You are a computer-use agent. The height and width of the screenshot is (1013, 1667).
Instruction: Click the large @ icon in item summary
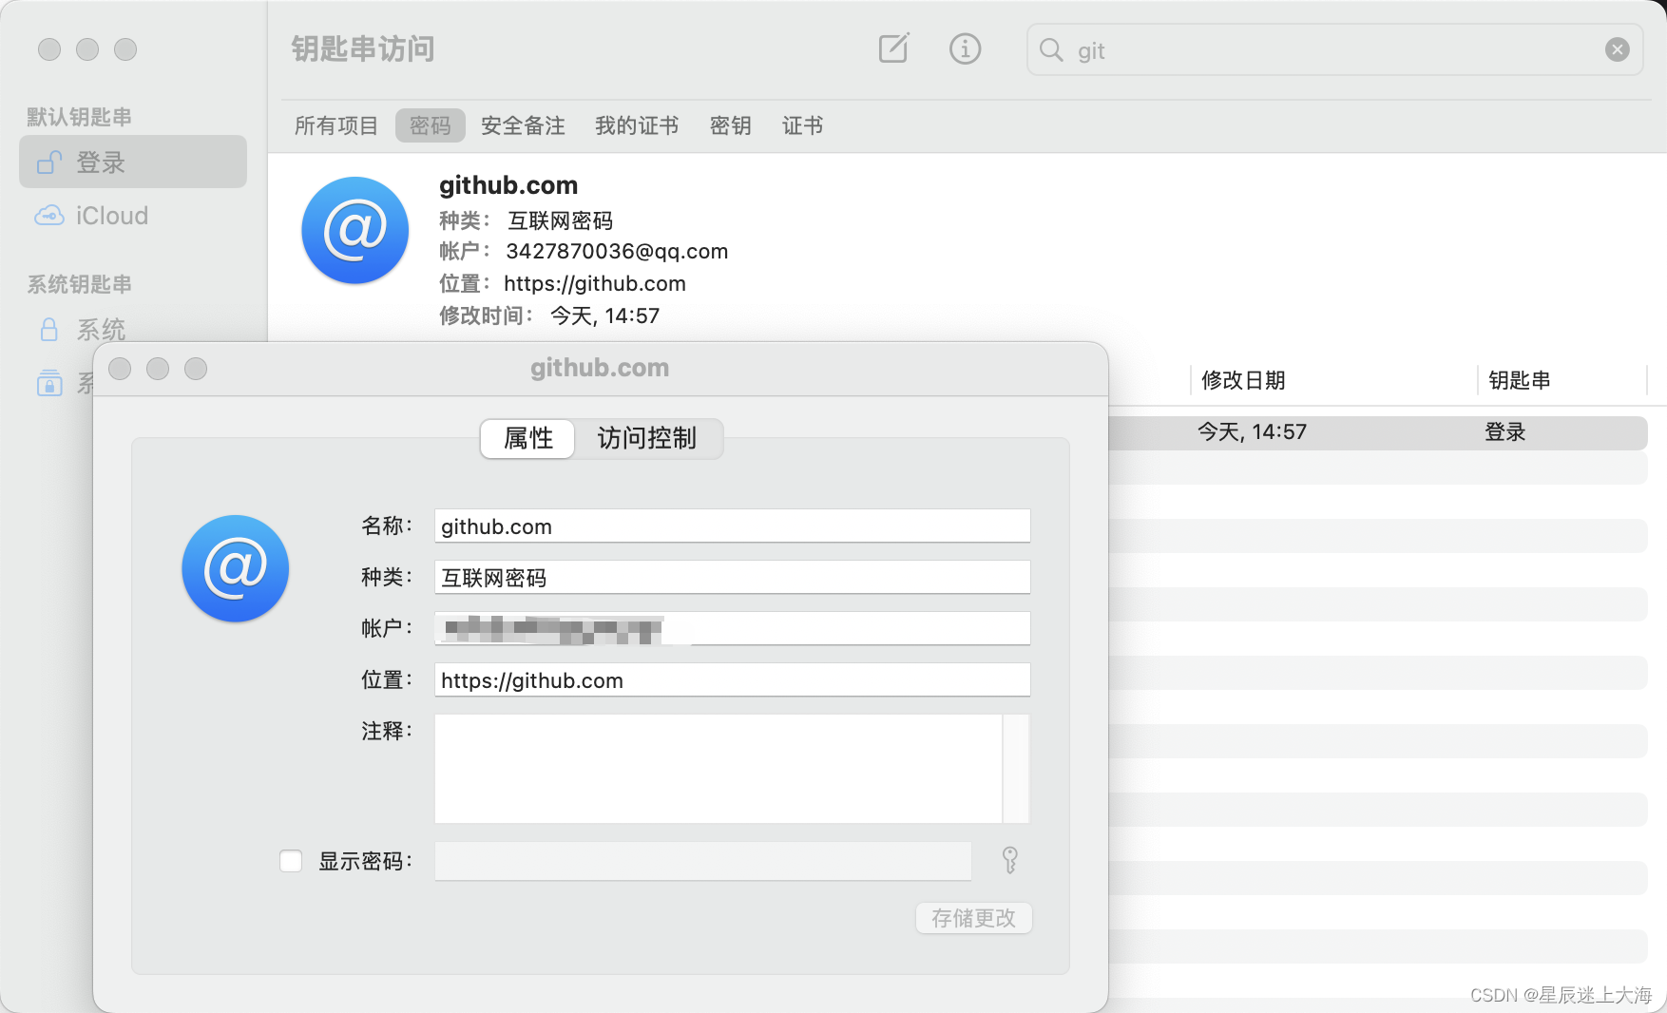tap(354, 231)
